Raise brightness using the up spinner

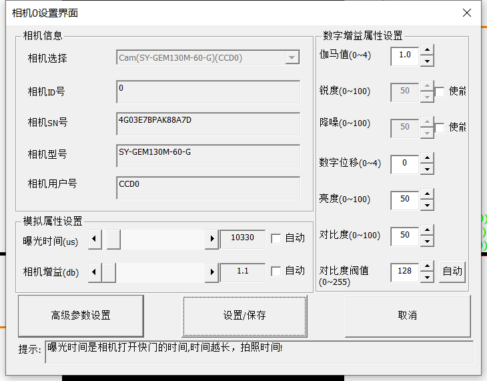click(x=427, y=194)
